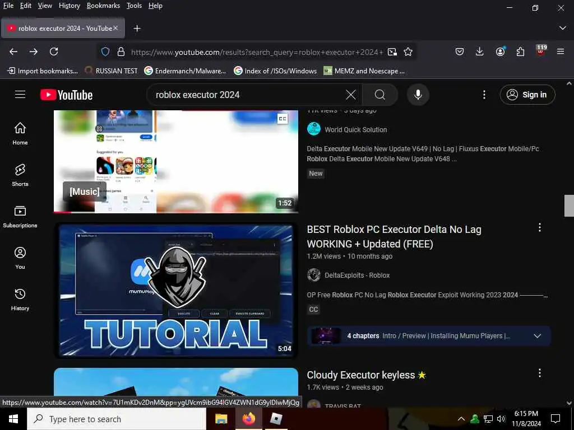
Task: Open the Firefox downloads arrow icon
Action: 480,52
